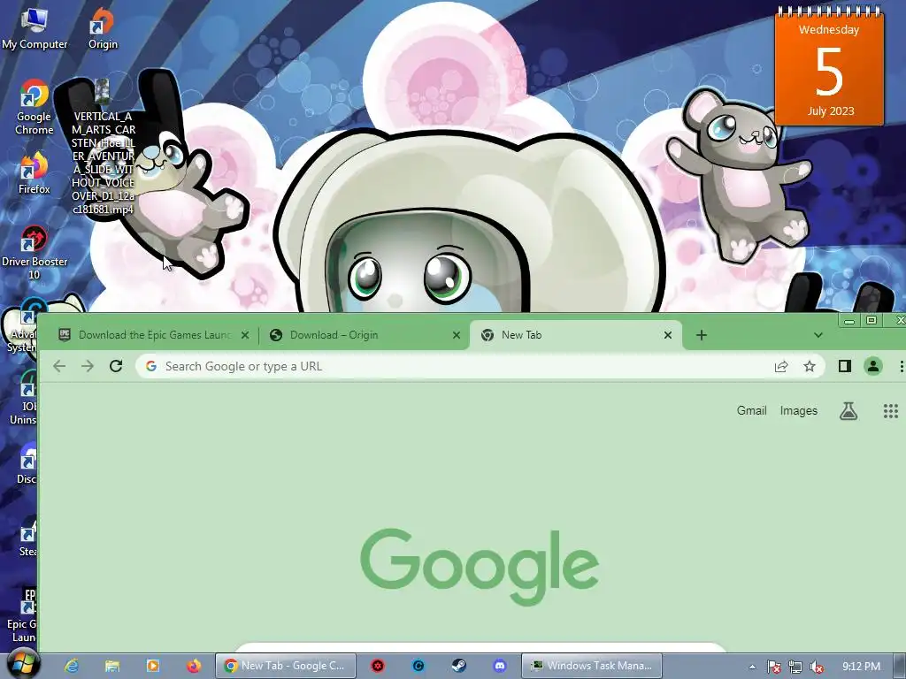Viewport: 906px width, 679px height.
Task: Open Windows Explorer from taskbar
Action: 112,666
